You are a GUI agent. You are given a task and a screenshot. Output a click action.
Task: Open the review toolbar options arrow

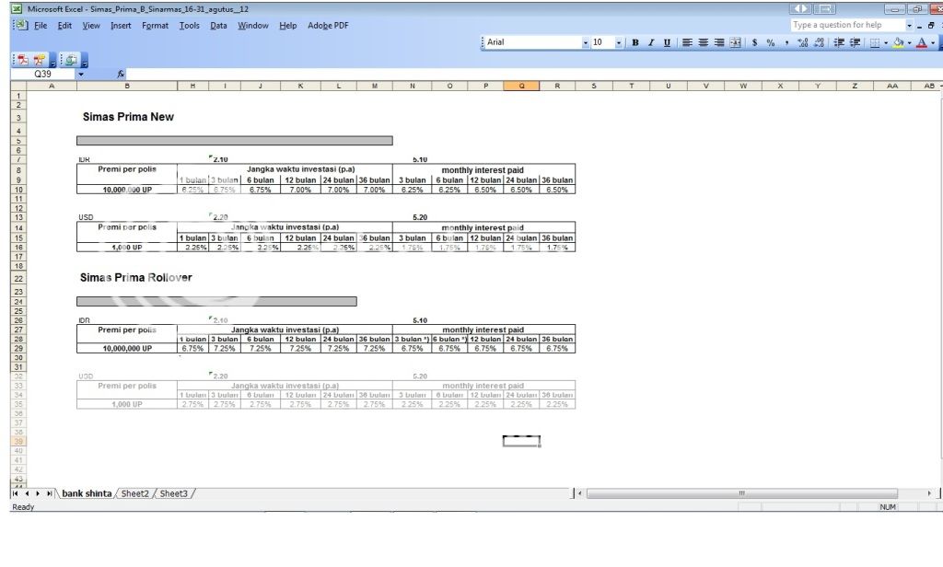click(x=85, y=60)
